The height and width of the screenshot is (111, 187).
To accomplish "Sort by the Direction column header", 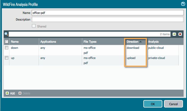I will click(x=132, y=42).
